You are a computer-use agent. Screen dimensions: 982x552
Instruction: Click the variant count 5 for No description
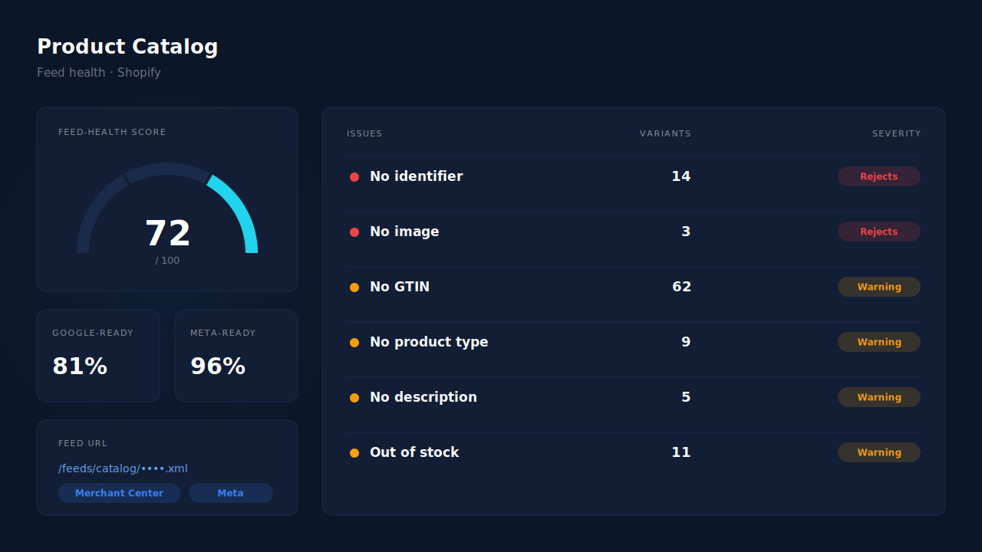click(x=686, y=397)
